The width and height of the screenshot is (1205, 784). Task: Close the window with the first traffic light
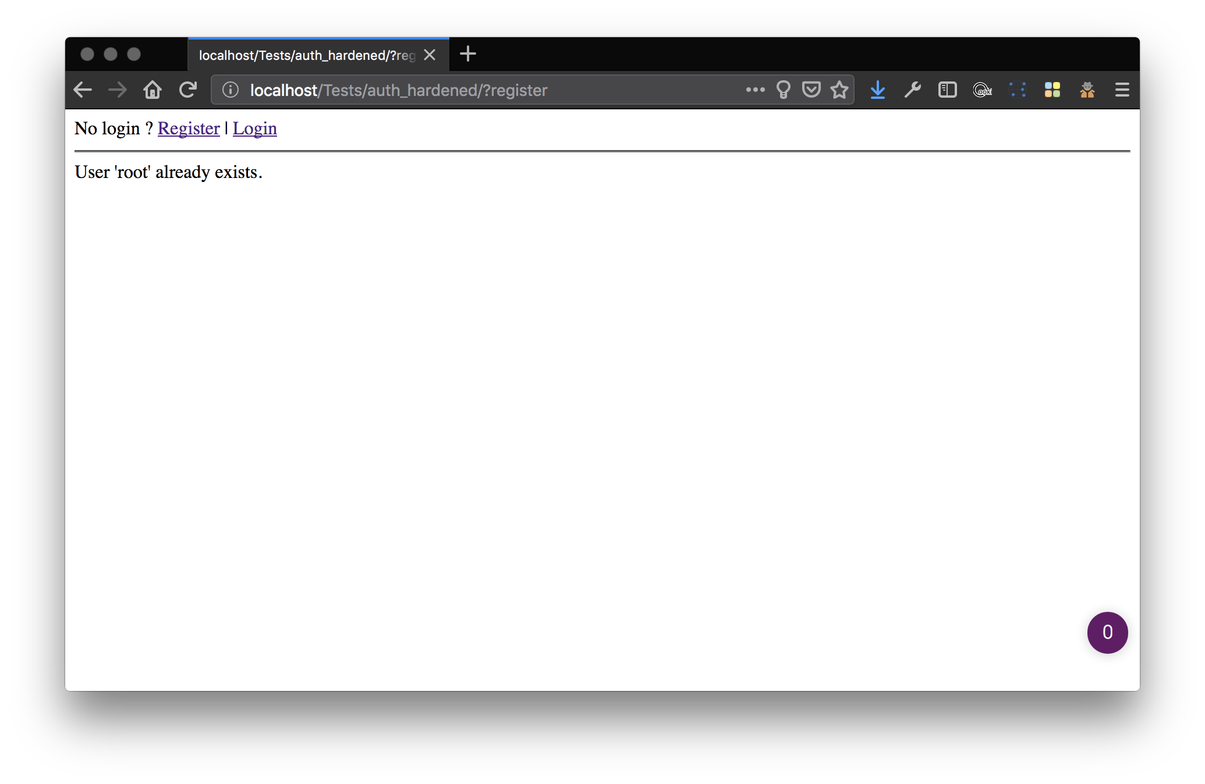tap(87, 54)
